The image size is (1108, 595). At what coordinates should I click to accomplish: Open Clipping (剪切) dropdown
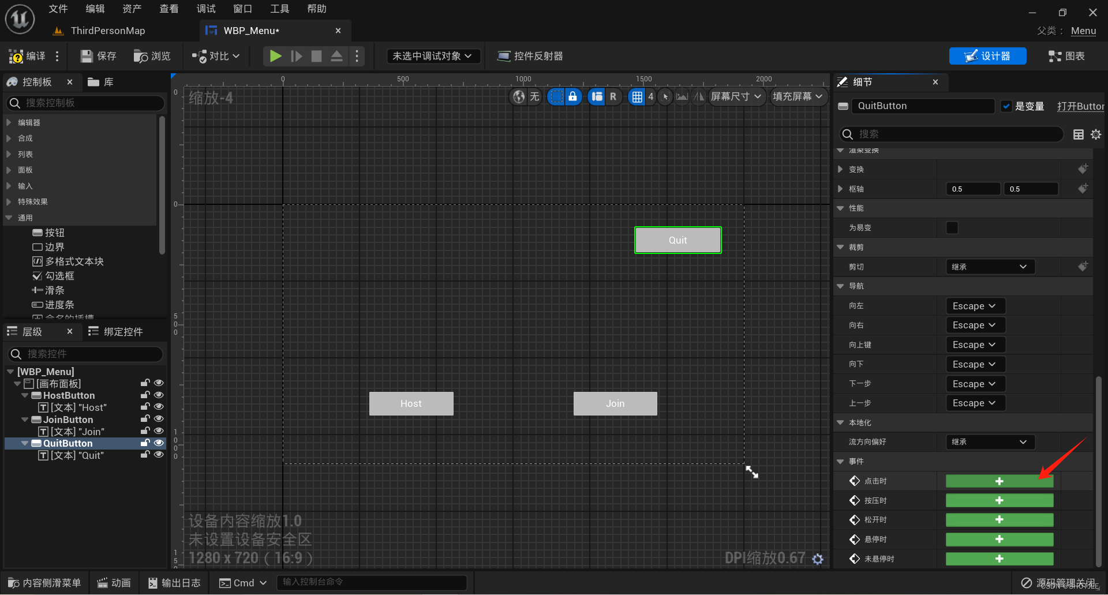click(x=990, y=267)
